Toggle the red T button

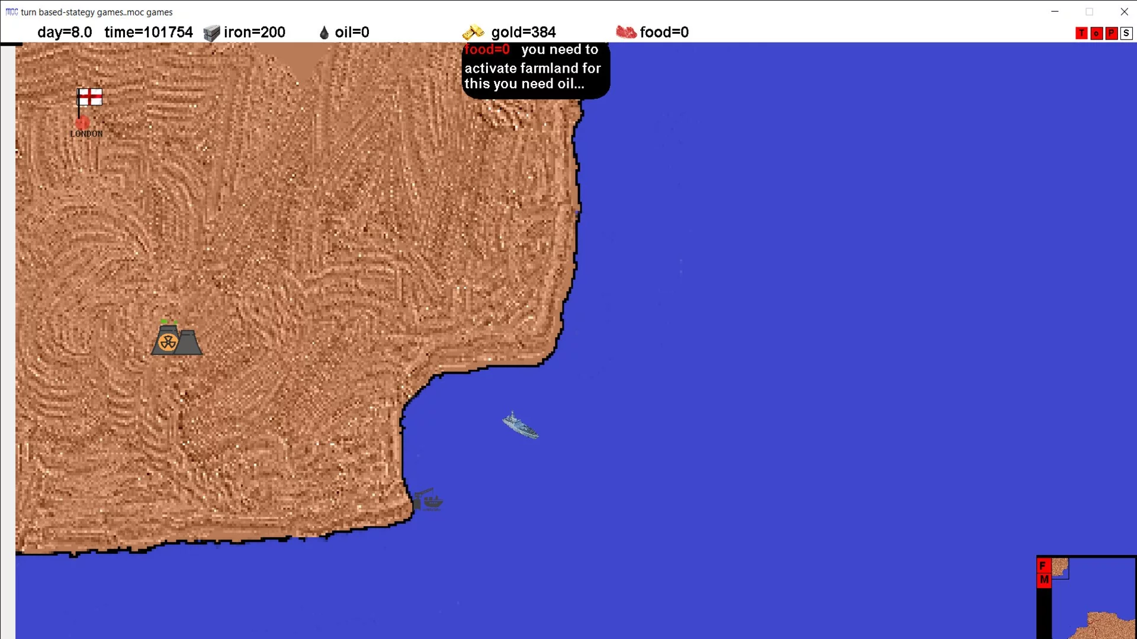click(1081, 33)
